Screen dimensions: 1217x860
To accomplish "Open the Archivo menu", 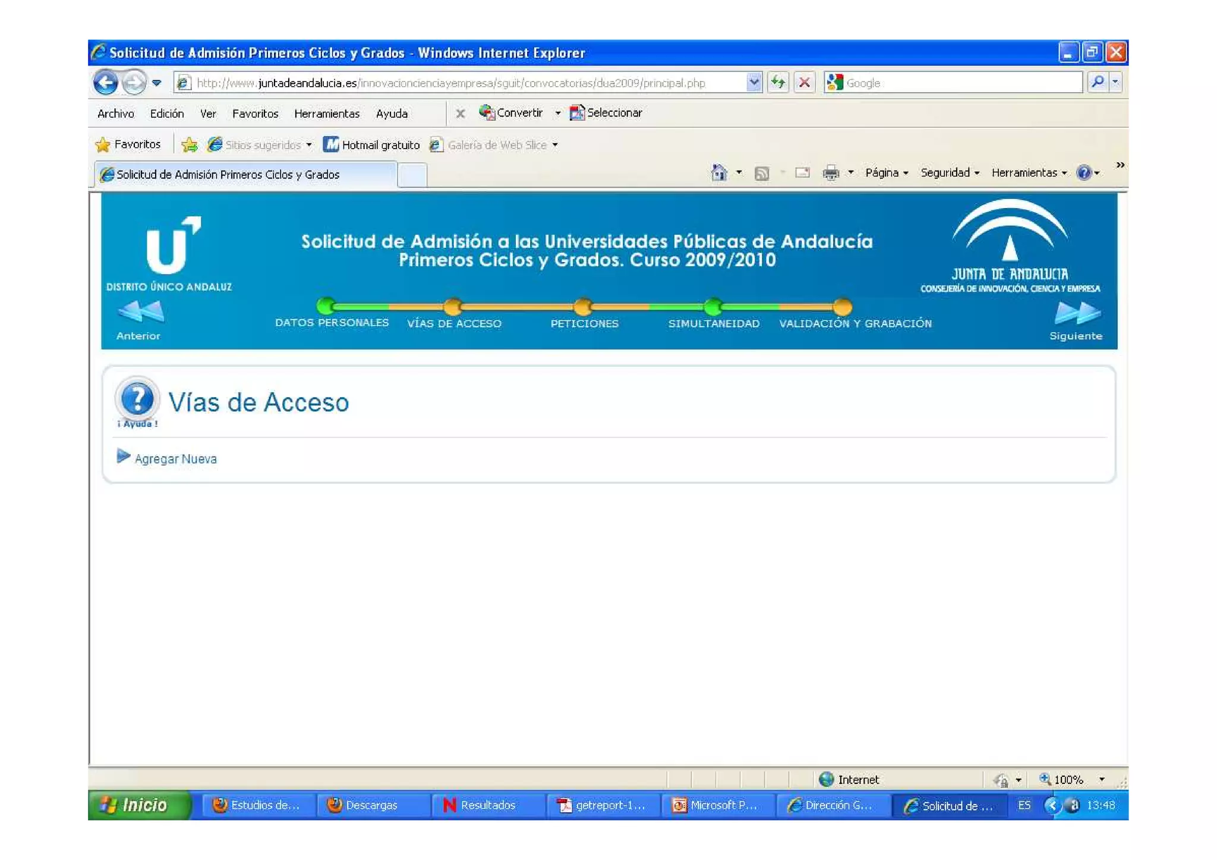I will point(115,114).
